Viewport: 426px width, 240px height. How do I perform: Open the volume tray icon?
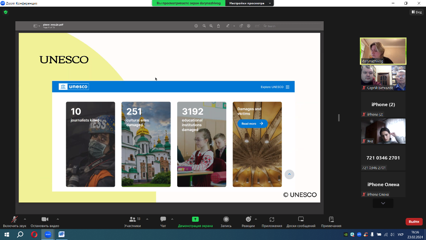[x=392, y=235]
